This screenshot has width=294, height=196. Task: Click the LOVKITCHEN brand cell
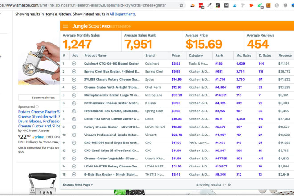[x=155, y=127]
